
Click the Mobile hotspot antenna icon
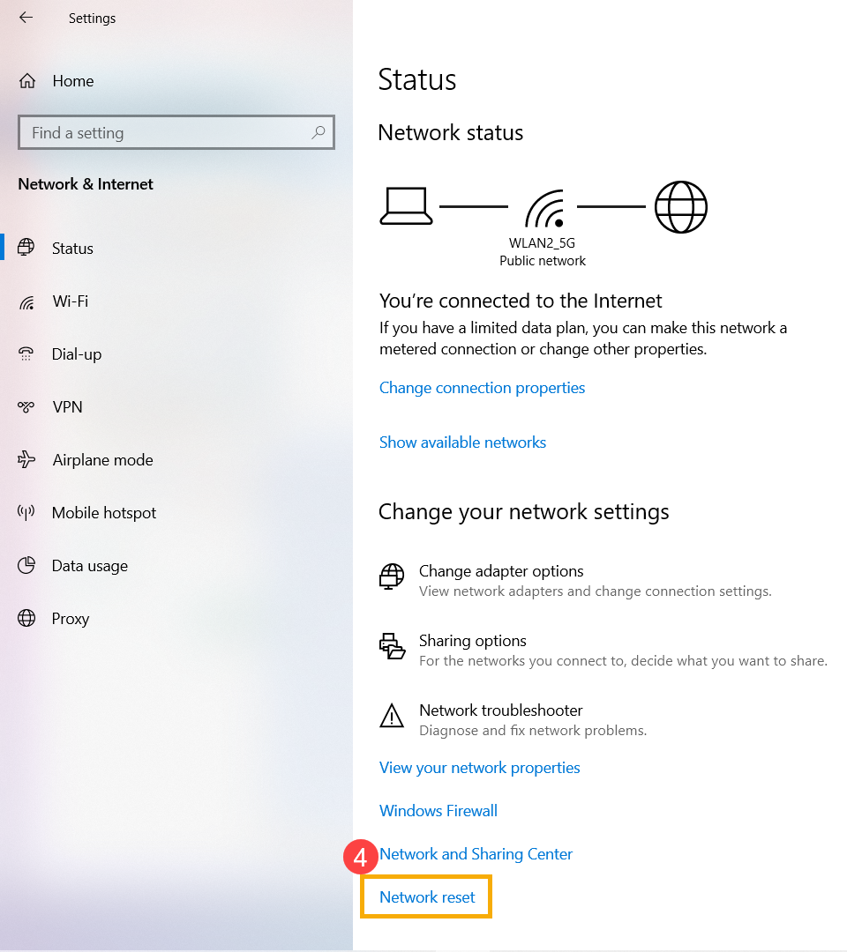pyautogui.click(x=26, y=512)
